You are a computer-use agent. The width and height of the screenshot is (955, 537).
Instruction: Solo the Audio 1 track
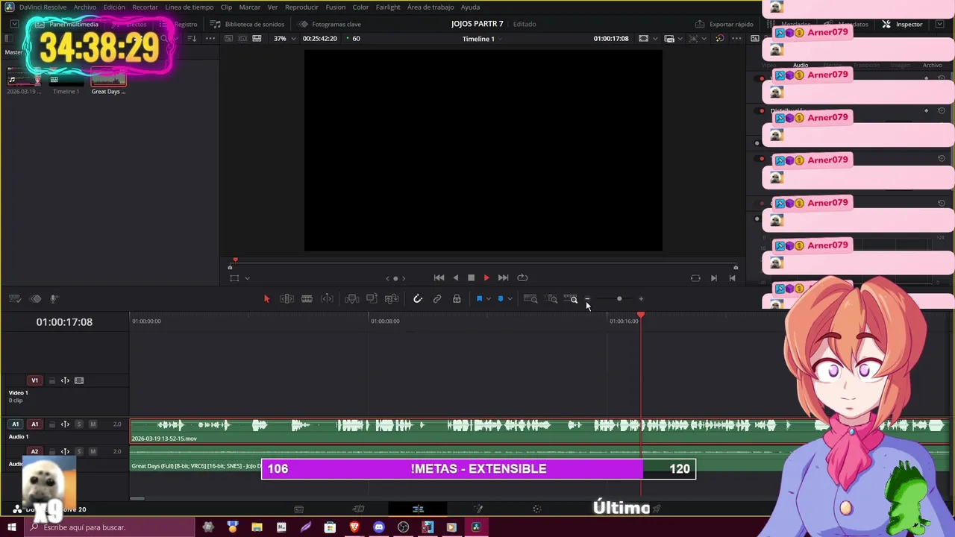click(x=79, y=424)
